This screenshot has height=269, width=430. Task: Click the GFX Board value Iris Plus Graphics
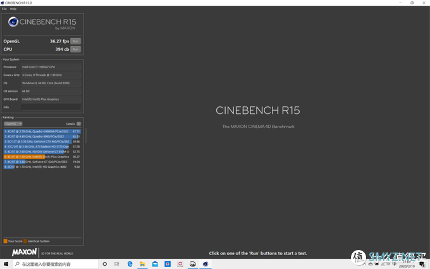tap(51, 99)
